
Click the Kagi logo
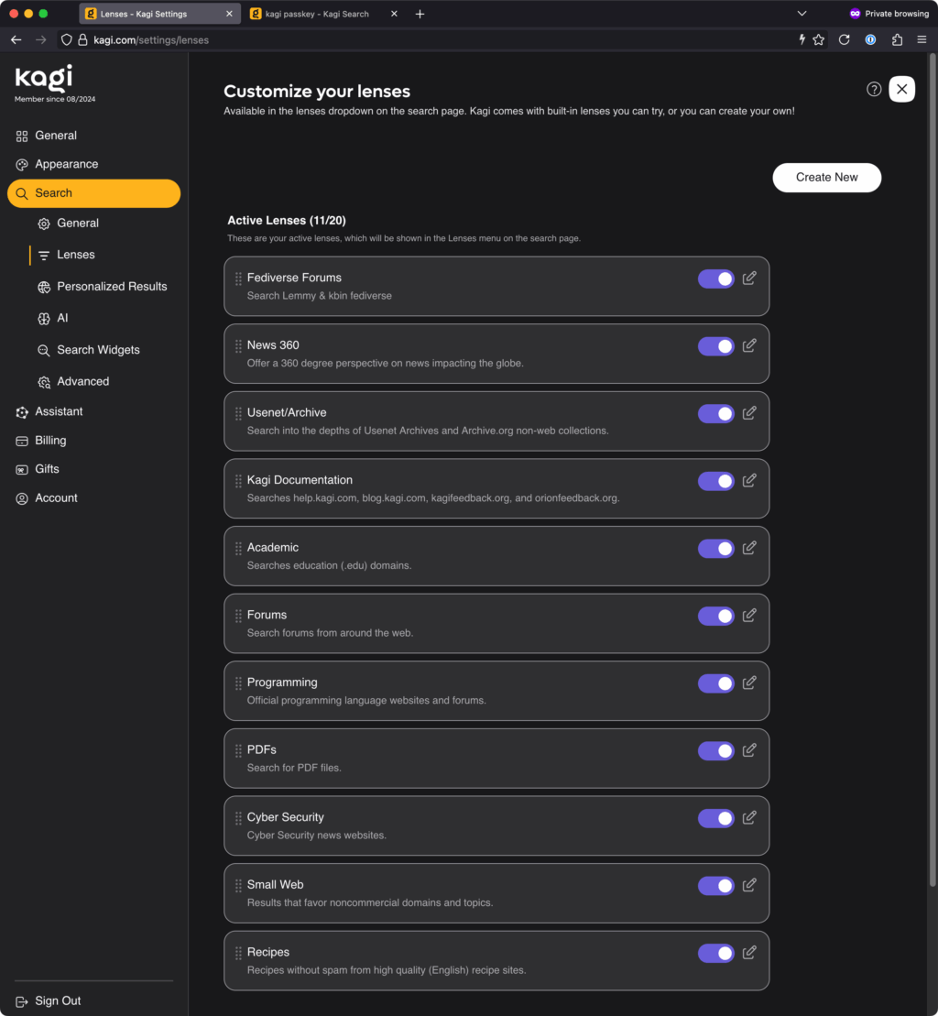click(x=44, y=79)
